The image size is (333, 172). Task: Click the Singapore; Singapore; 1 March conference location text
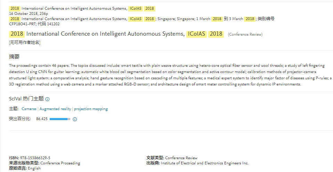tap(184, 19)
